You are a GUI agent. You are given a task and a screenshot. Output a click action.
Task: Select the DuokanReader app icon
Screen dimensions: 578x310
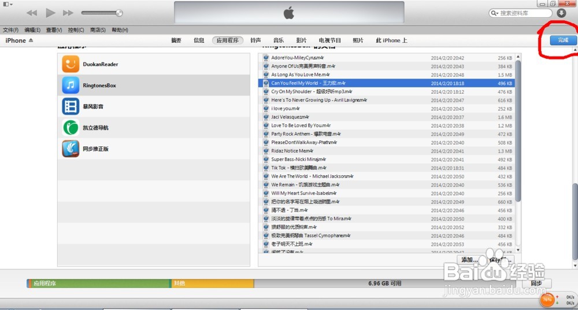(71, 64)
